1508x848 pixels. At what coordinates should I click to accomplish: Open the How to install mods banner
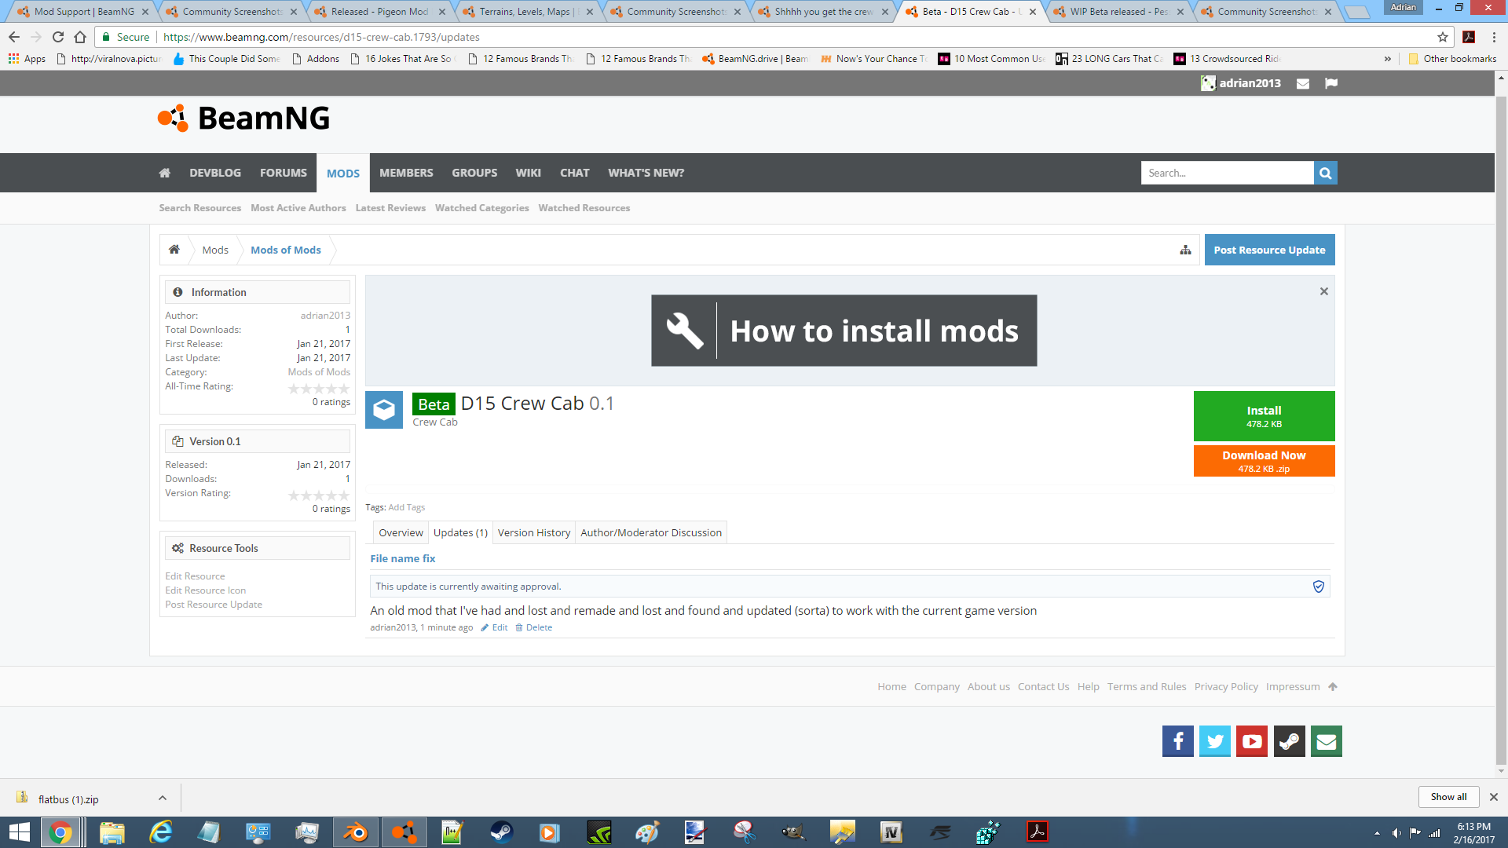click(x=844, y=331)
